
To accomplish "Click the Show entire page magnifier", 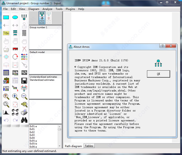I will 6,104.
